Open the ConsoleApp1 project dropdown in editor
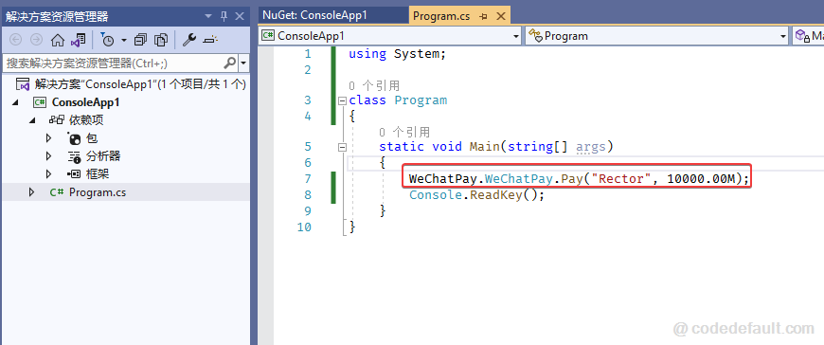This screenshot has width=824, height=345. click(390, 36)
